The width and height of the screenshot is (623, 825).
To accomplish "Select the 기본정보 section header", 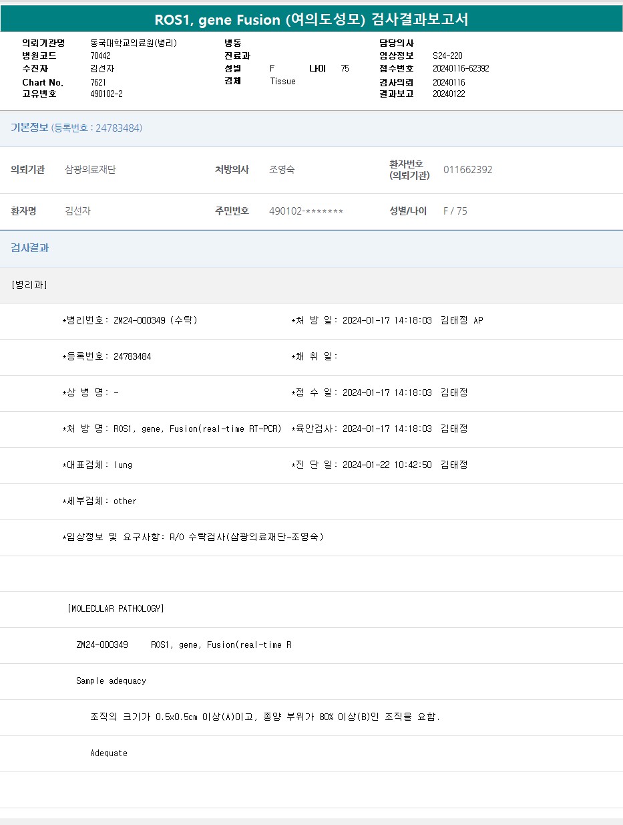I will [29, 128].
